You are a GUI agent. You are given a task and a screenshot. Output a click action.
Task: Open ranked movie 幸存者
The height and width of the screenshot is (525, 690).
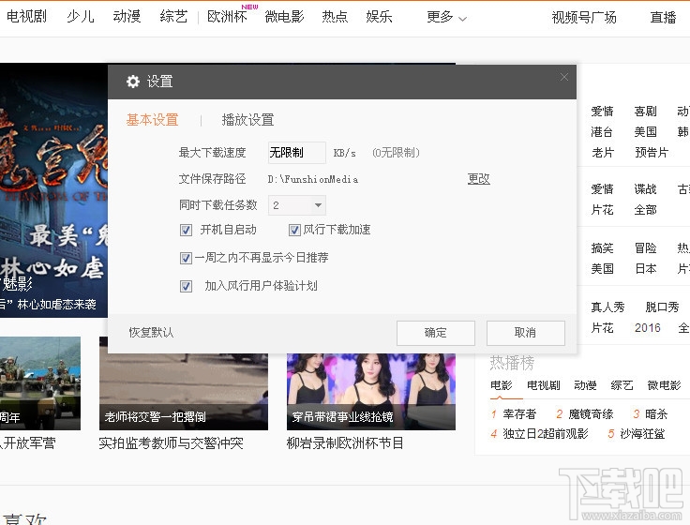coord(519,414)
